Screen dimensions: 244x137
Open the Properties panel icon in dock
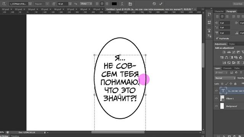209,22
